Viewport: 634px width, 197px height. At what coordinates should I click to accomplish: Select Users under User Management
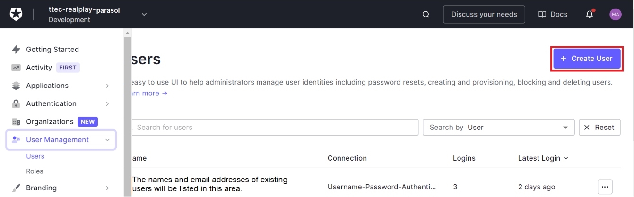click(x=35, y=156)
